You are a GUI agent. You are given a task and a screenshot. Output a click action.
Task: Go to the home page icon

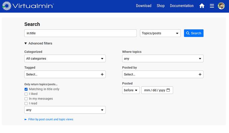coord(202,6)
